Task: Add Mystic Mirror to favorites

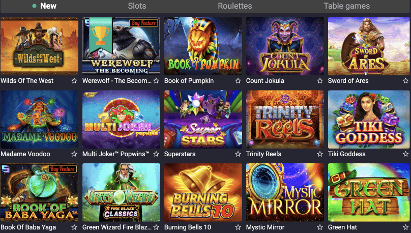Action: pyautogui.click(x=320, y=227)
